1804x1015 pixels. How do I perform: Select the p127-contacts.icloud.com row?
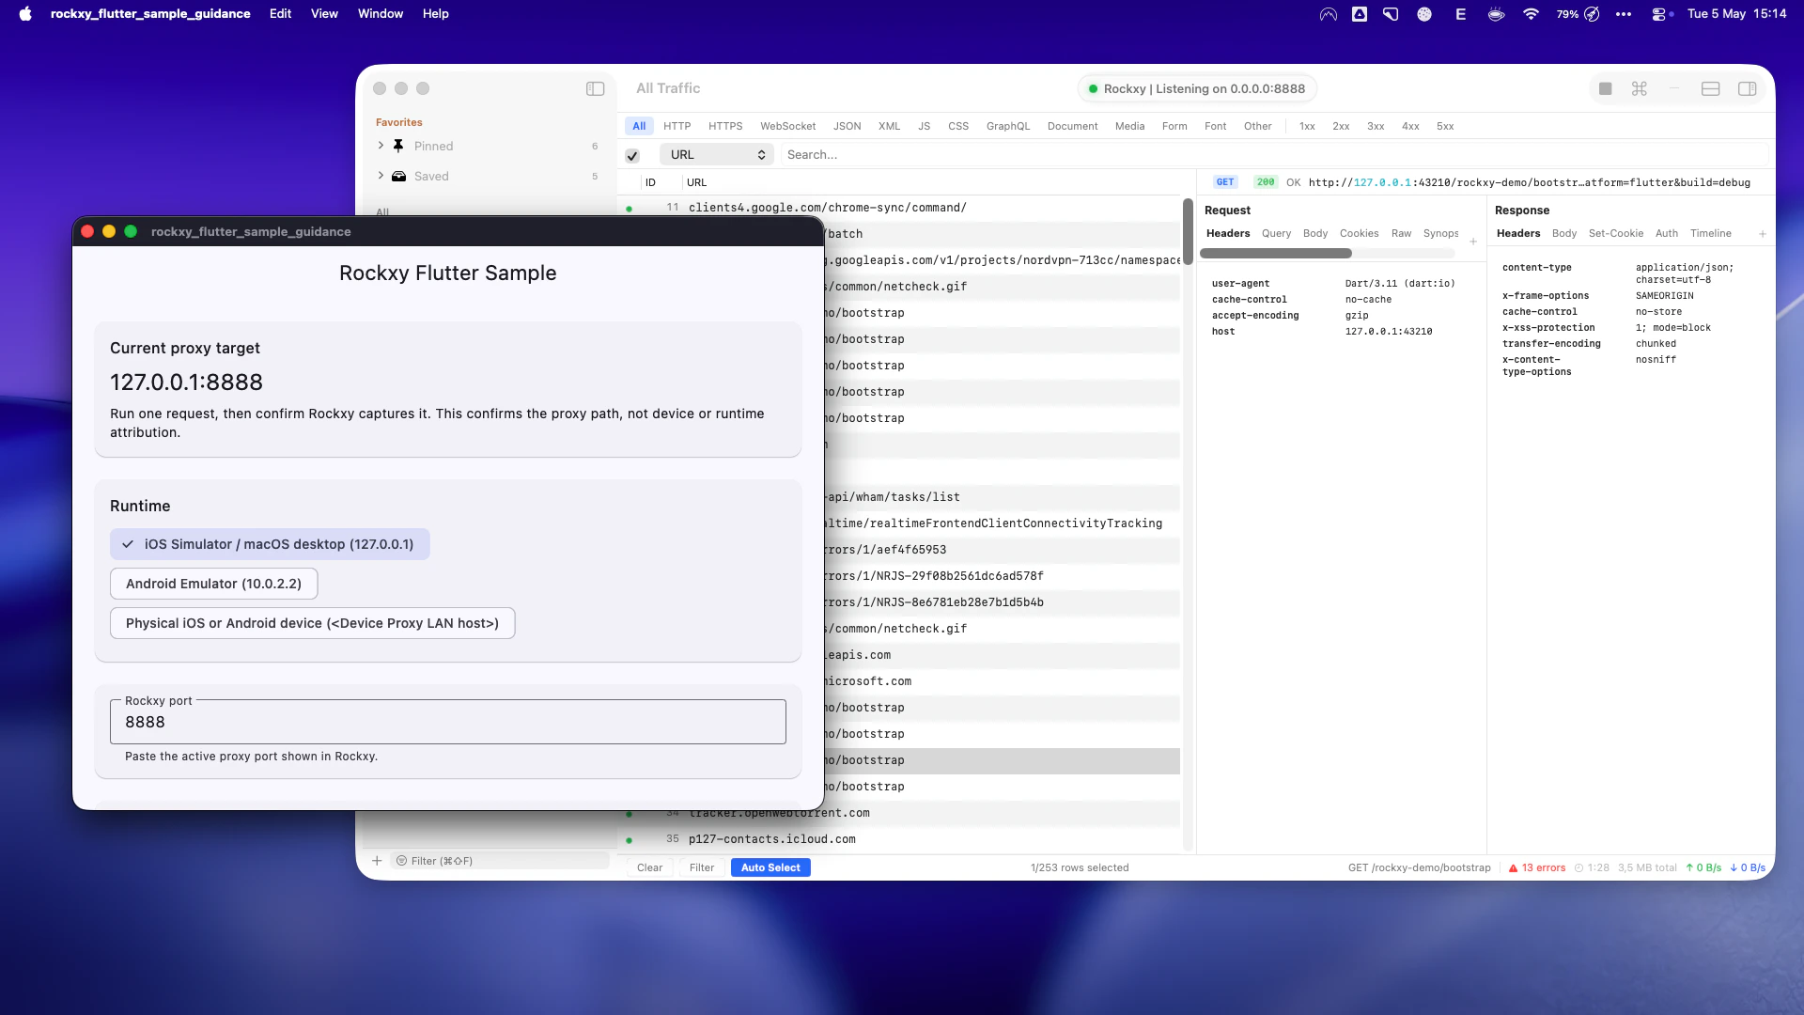point(900,839)
